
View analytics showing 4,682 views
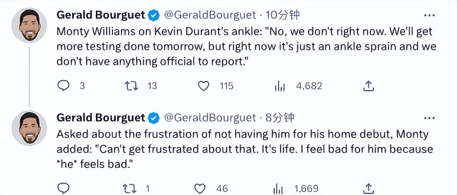[280, 86]
